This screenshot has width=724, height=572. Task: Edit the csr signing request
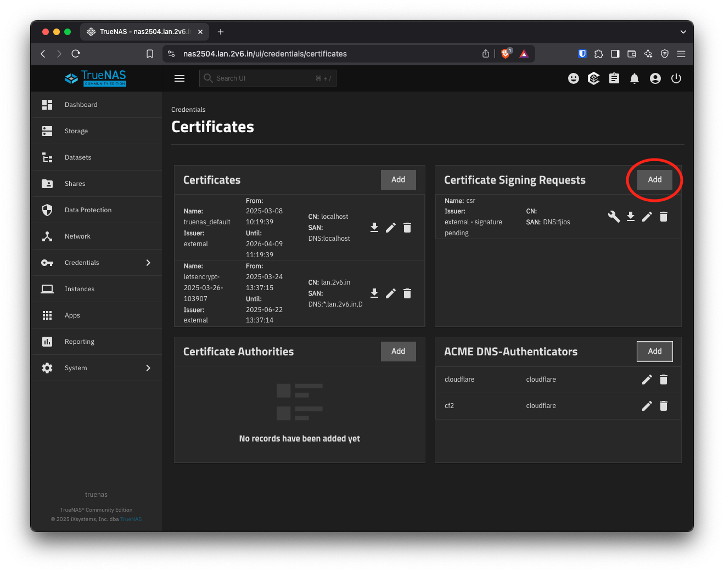point(647,217)
